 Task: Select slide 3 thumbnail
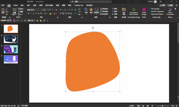11,49
